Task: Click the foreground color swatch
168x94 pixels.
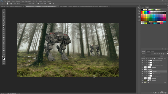Action: click(x=3, y=58)
